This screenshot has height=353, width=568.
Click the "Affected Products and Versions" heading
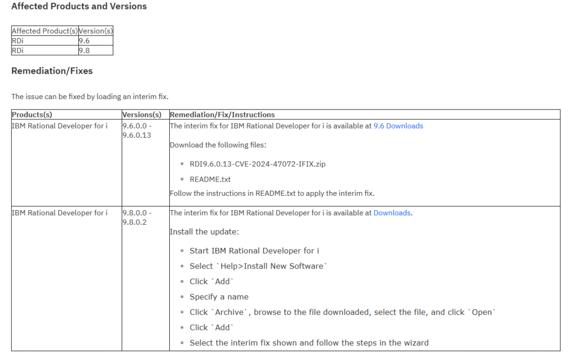click(79, 6)
